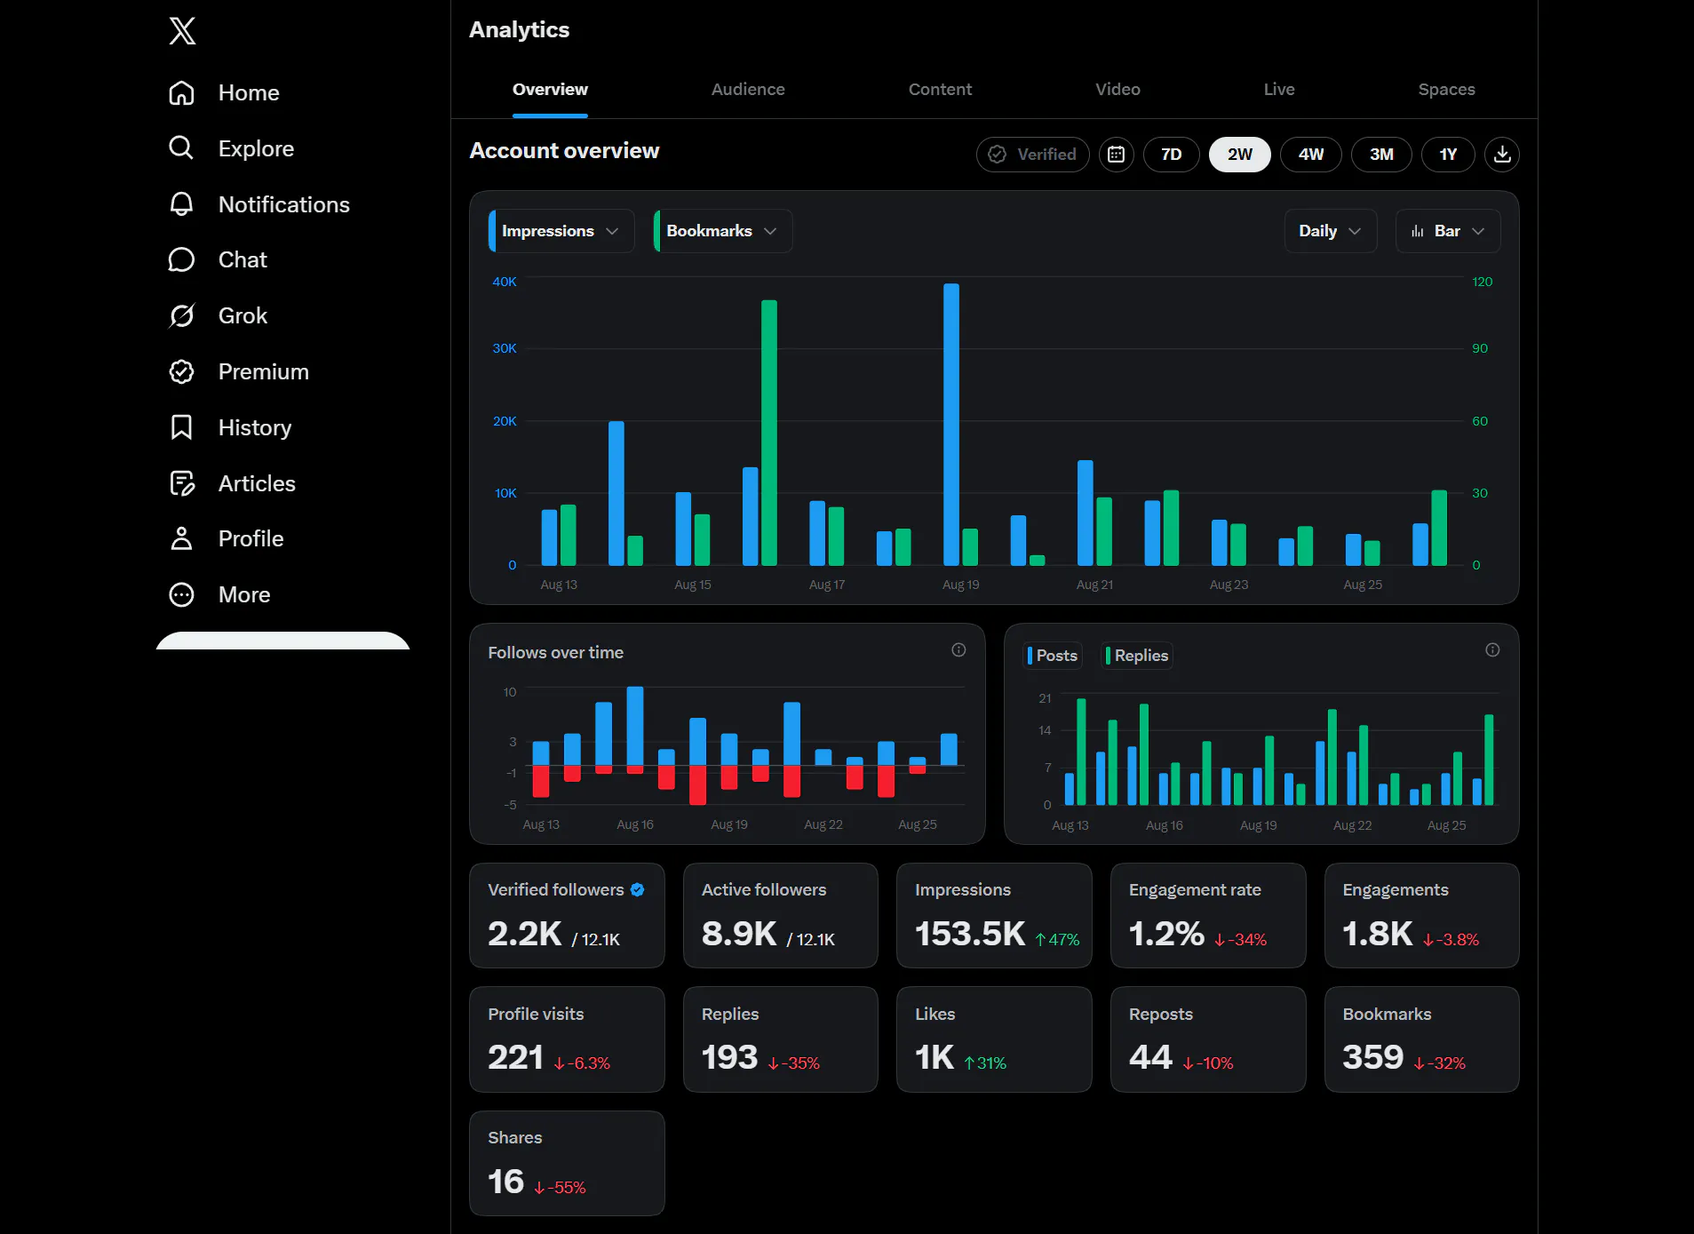Screen dimensions: 1694x1234
Task: Click the Impressions 153.5K card
Action: pyautogui.click(x=994, y=915)
